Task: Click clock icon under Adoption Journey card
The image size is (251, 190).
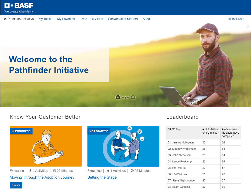Action: tap(54, 171)
